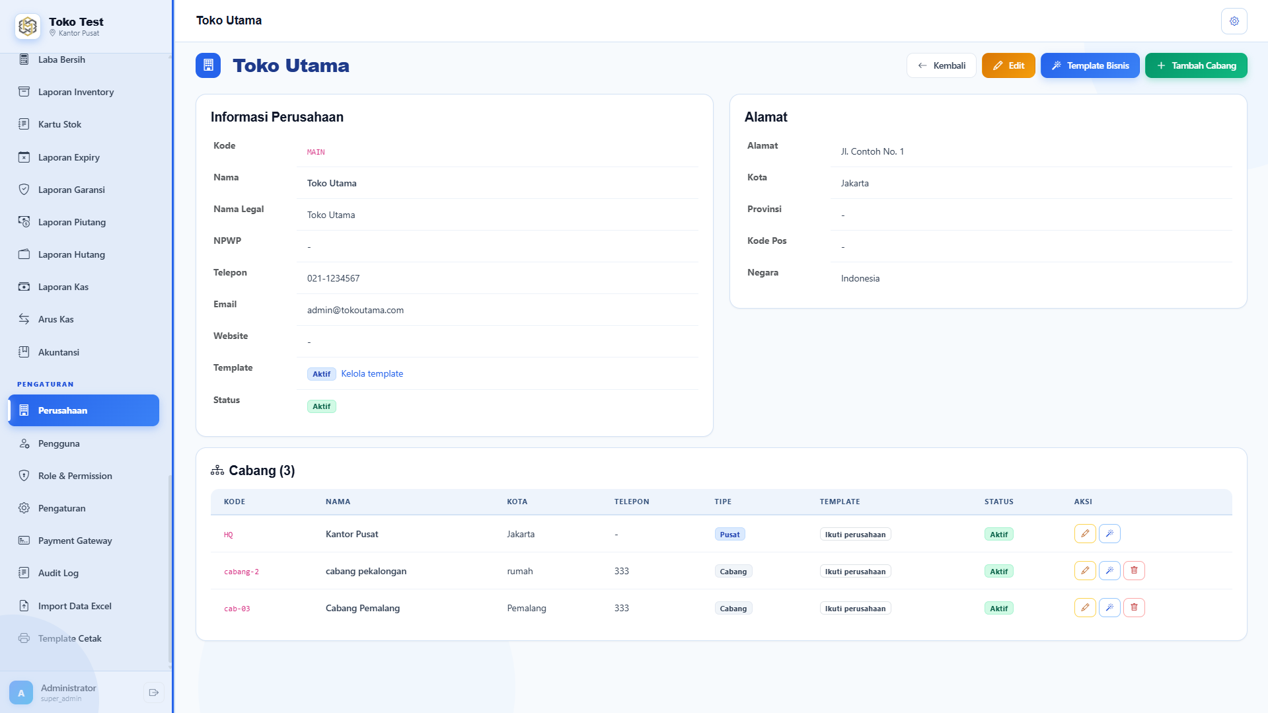
Task: Click edit pencil icon for cabang pekalongan row
Action: [1085, 571]
